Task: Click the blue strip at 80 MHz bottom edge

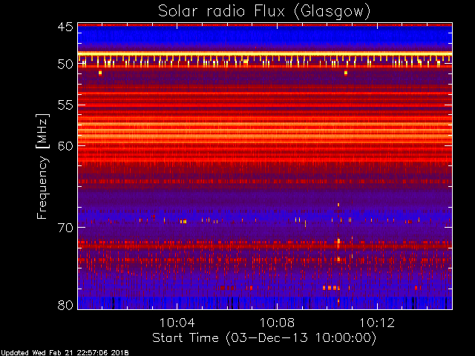Action: coord(264,302)
